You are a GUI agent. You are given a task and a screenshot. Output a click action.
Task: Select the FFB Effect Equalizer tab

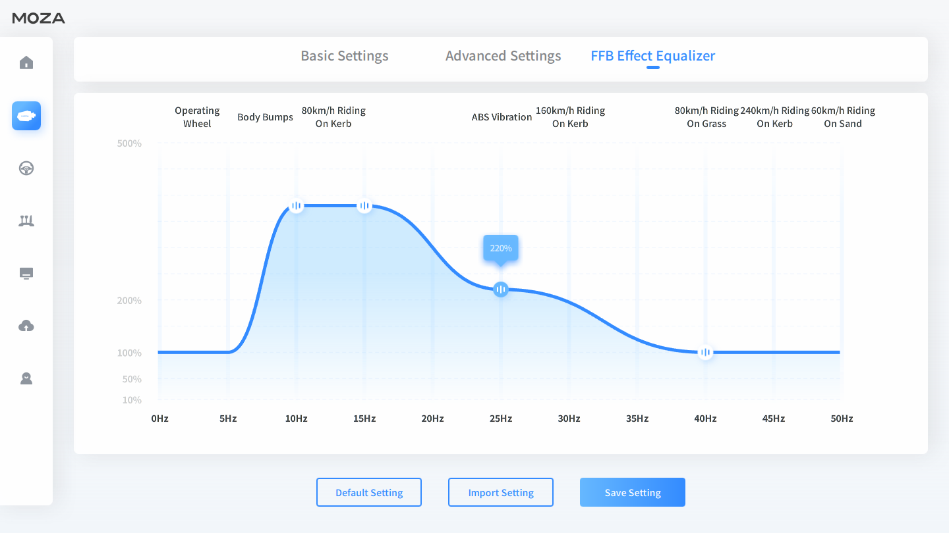click(652, 56)
